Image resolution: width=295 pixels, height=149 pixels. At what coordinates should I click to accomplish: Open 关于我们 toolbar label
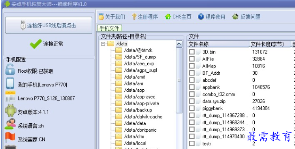click(115, 17)
